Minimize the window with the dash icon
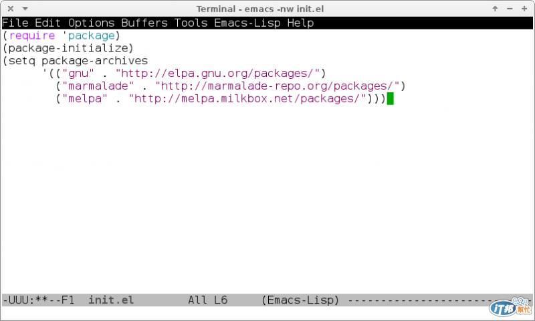The image size is (535, 321). (x=510, y=9)
